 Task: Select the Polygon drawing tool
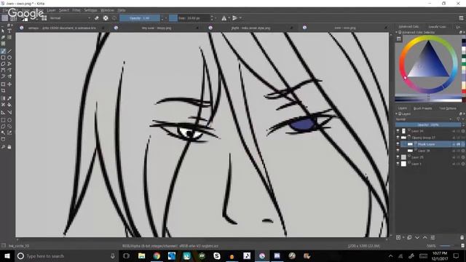click(x=3, y=64)
